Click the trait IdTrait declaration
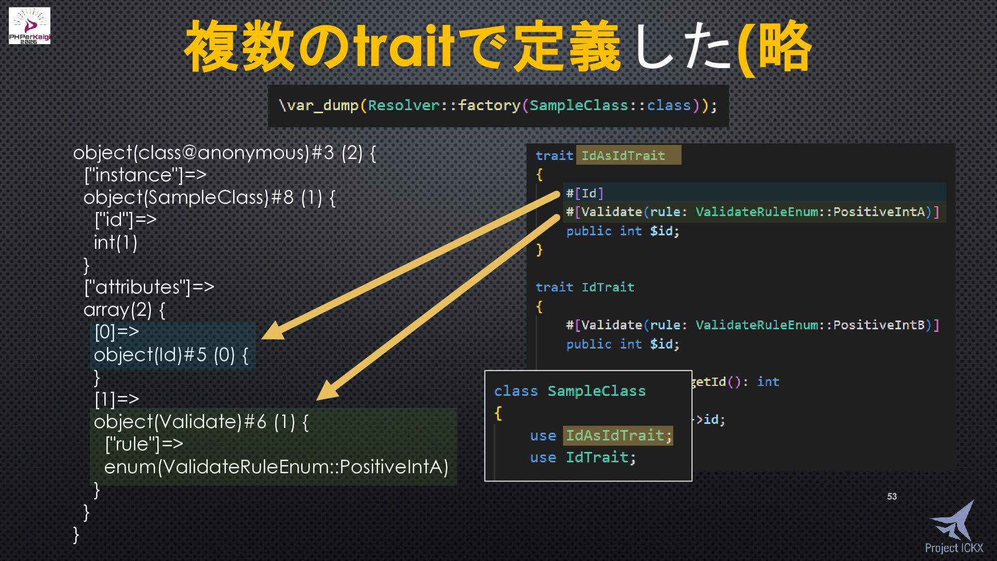This screenshot has width=997, height=561. 585,287
